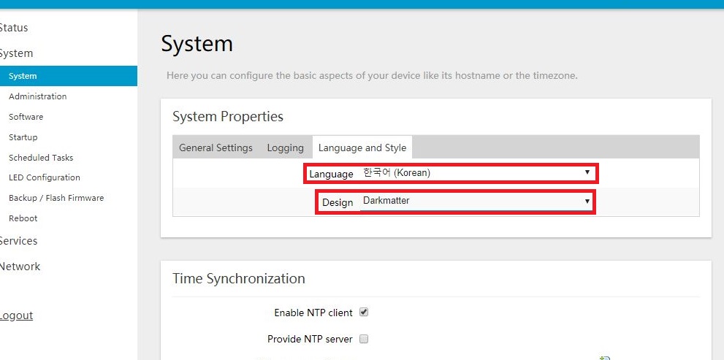The image size is (724, 360).
Task: Click the Logout link
Action: point(16,315)
